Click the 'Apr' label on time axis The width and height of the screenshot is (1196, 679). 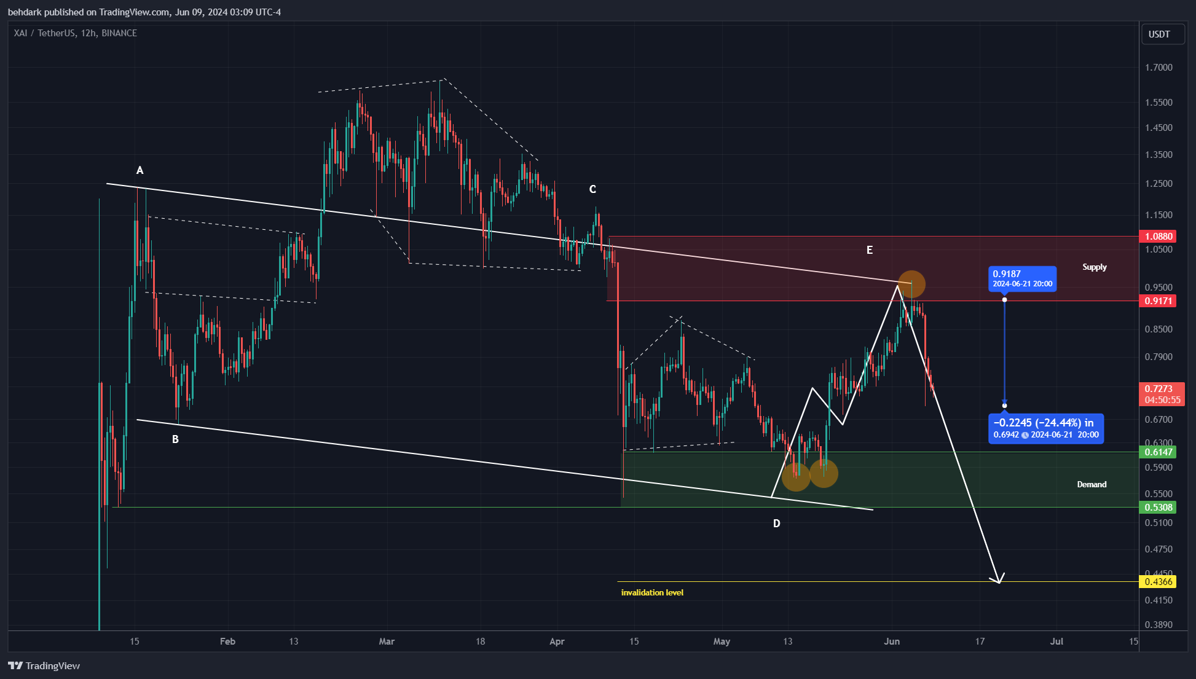click(x=557, y=642)
